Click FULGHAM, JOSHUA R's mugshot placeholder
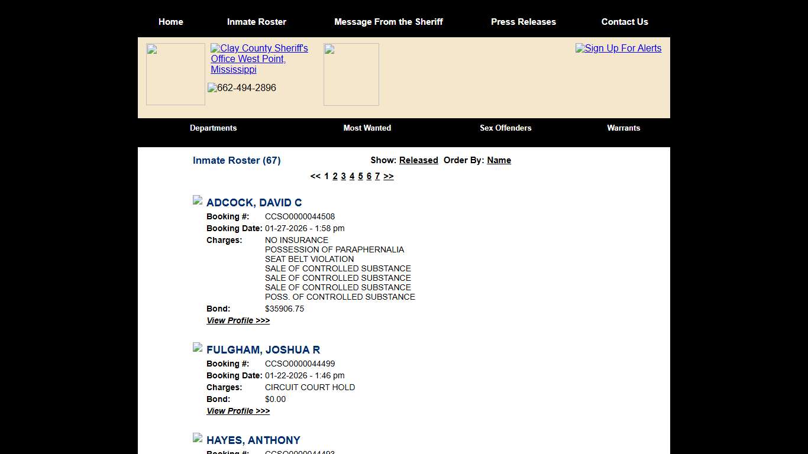 pos(197,347)
